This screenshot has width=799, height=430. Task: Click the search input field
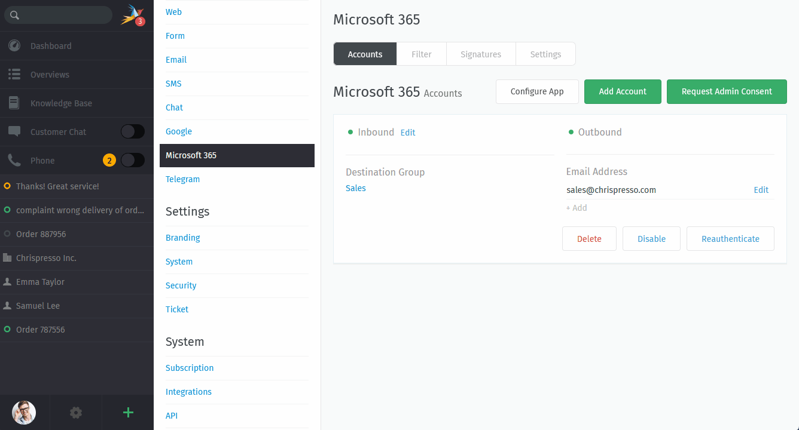(59, 15)
